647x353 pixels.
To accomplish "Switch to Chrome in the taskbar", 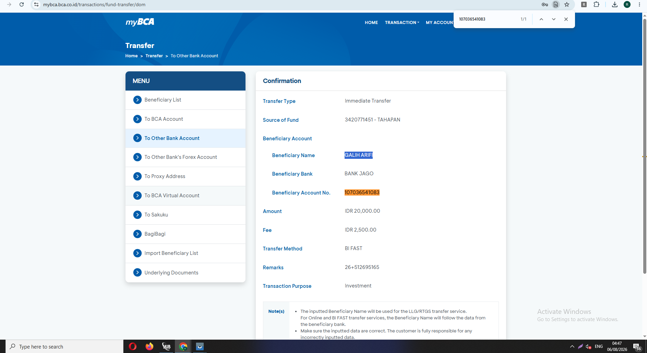I will click(x=183, y=346).
